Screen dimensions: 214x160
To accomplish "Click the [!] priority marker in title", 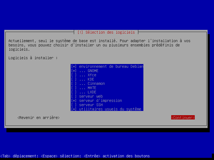I will 80,32.
